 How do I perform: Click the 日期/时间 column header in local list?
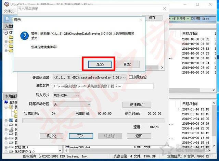click(190, 104)
